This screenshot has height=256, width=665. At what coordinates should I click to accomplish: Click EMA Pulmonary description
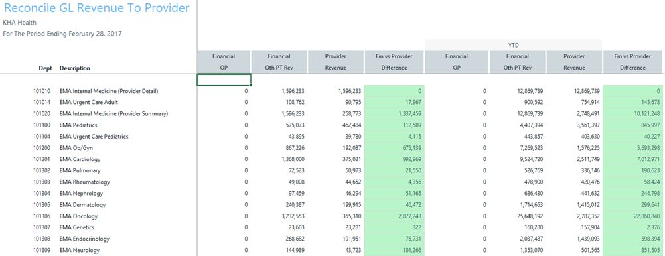80,171
